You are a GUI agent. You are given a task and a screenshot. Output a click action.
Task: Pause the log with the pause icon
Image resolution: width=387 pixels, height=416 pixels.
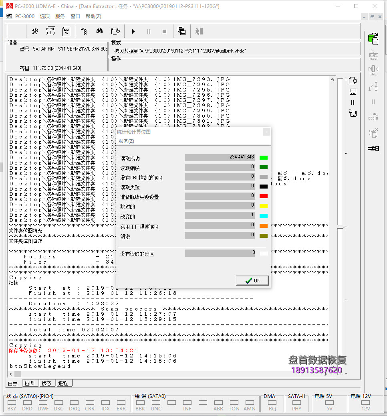(353, 103)
